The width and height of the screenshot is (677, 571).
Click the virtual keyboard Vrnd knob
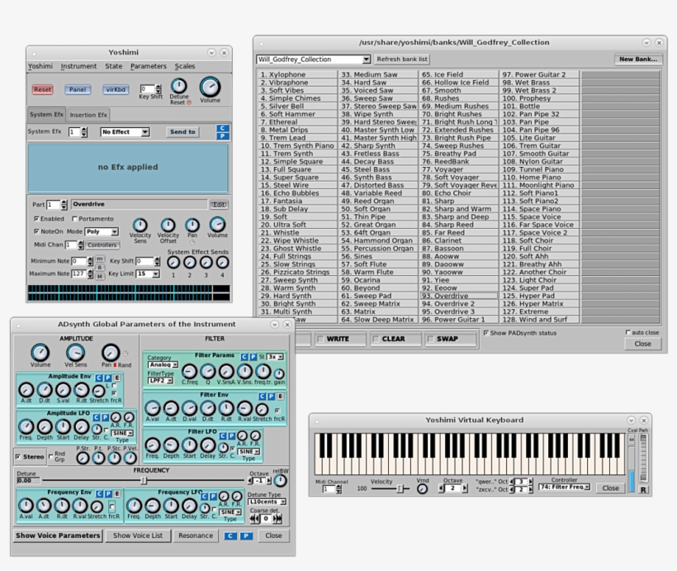tap(422, 489)
